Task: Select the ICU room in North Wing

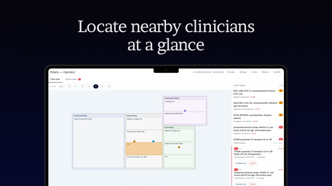Action: [179, 161]
